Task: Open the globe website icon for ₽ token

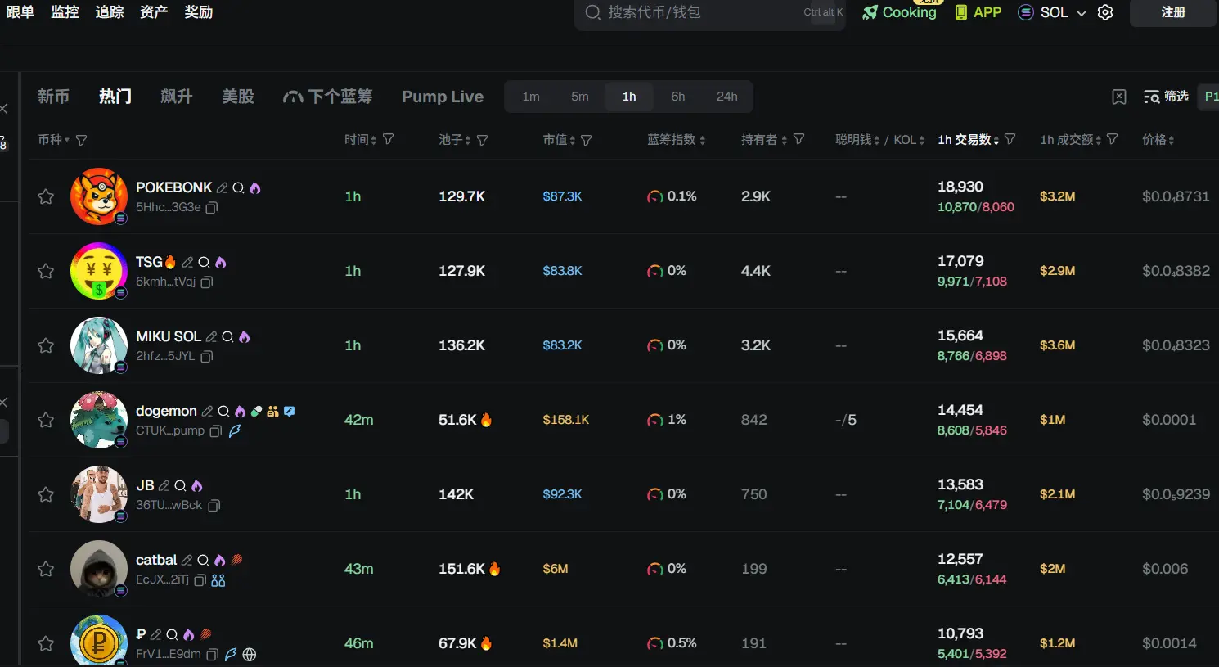Action: 250,655
